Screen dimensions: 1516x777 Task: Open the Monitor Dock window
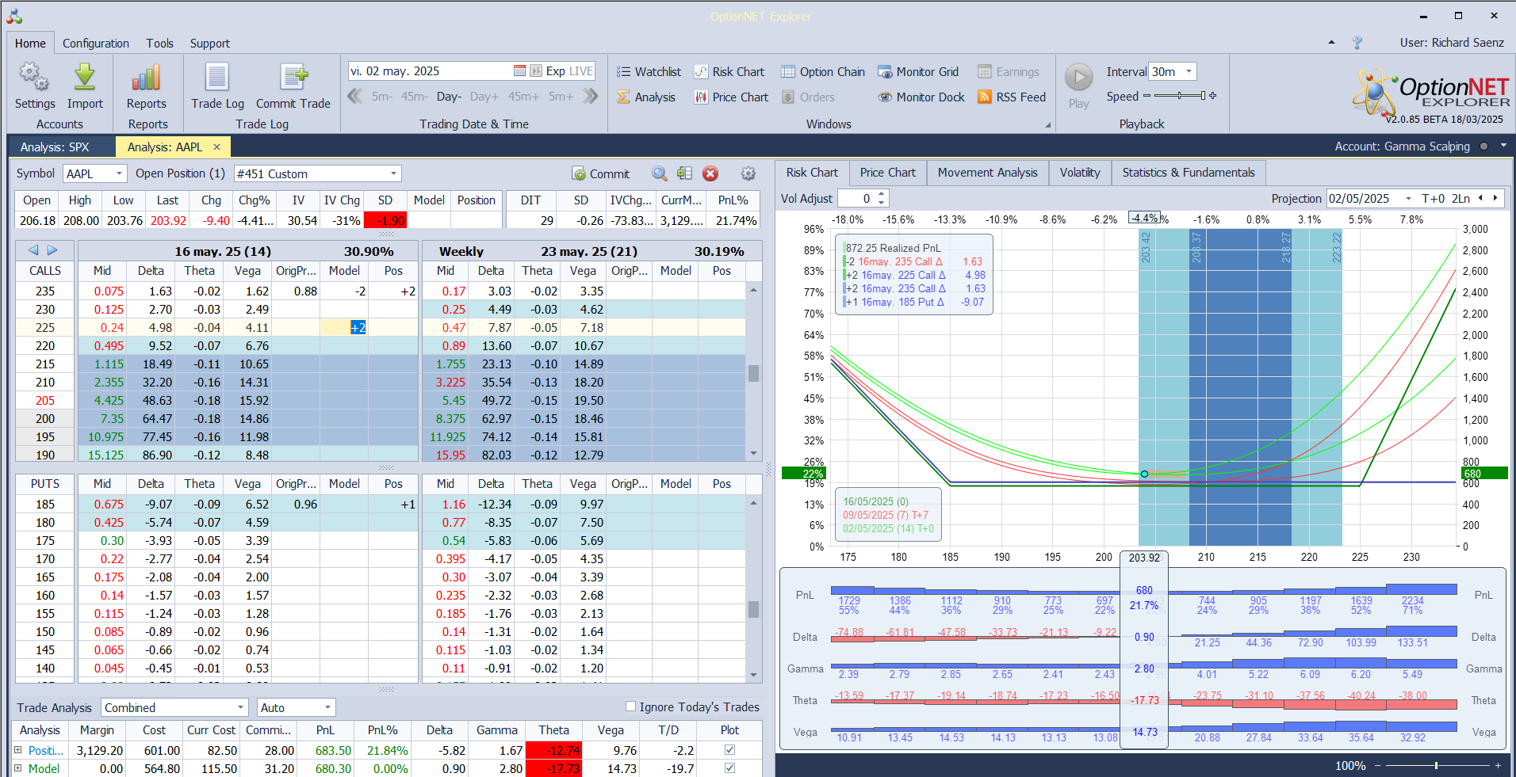click(921, 97)
